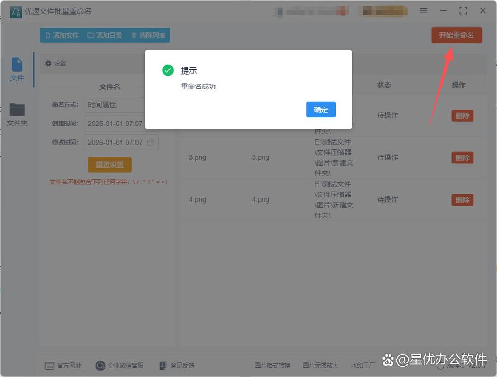Click the 修改时间 date input field

121,143
